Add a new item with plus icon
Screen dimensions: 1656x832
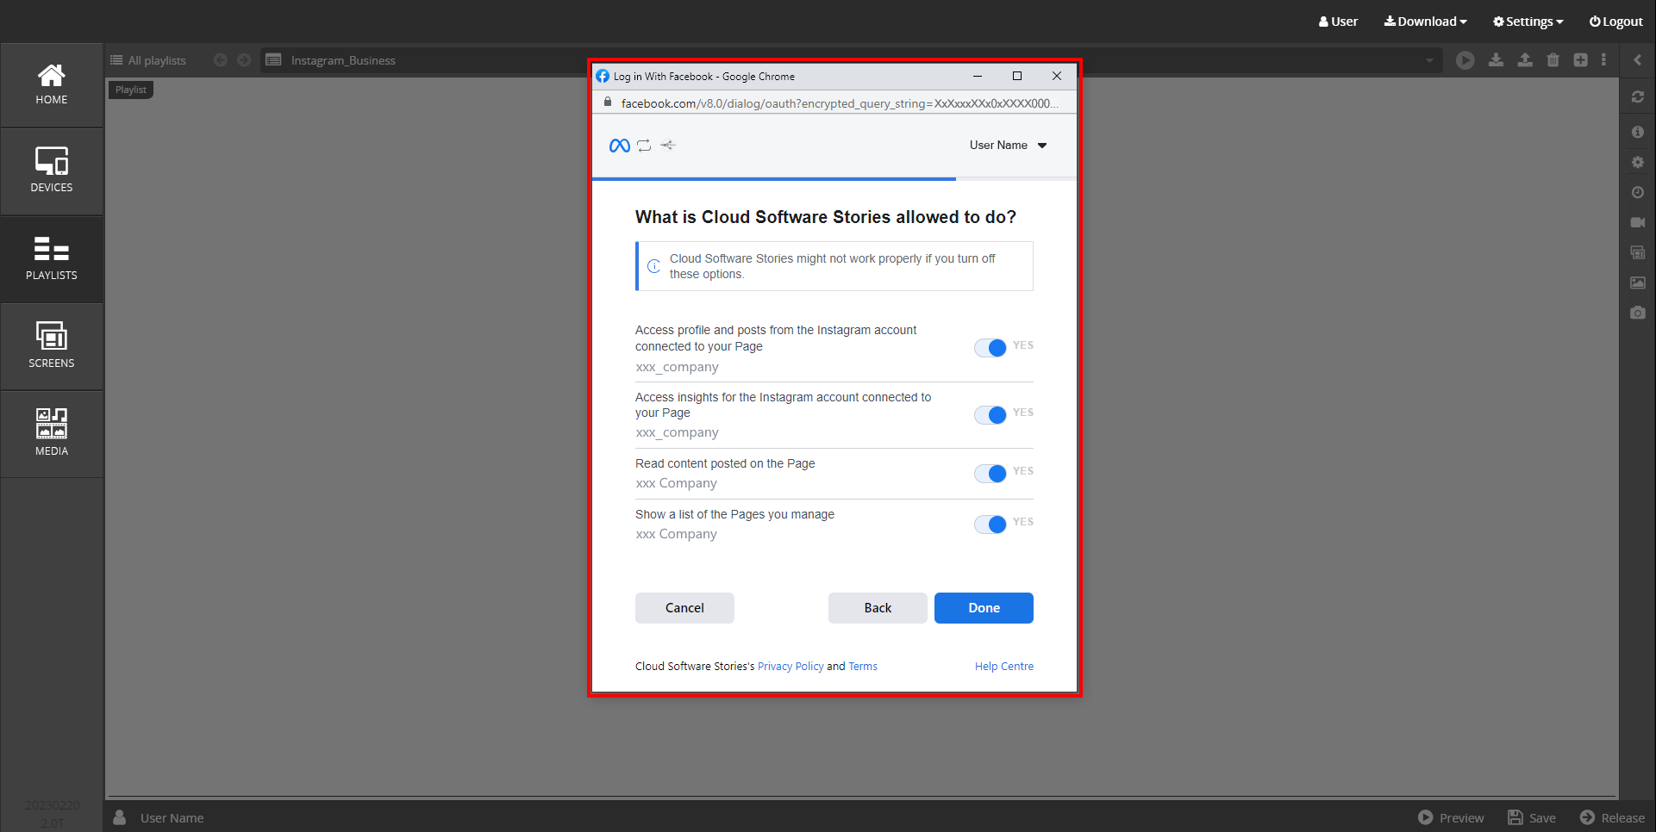(x=1580, y=59)
